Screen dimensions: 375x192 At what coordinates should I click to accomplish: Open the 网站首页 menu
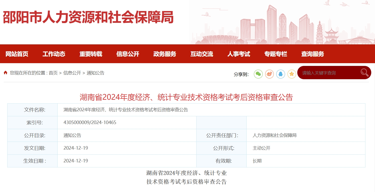pos(17,54)
